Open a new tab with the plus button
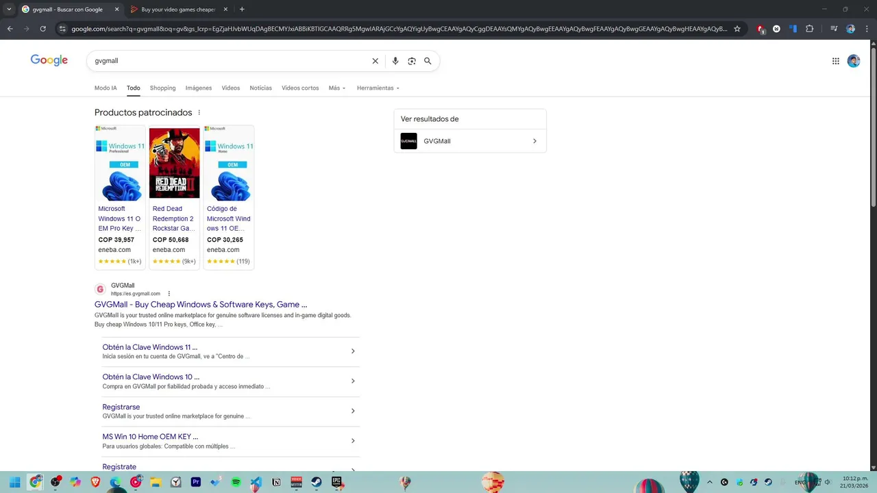This screenshot has height=493, width=877. coord(242,10)
